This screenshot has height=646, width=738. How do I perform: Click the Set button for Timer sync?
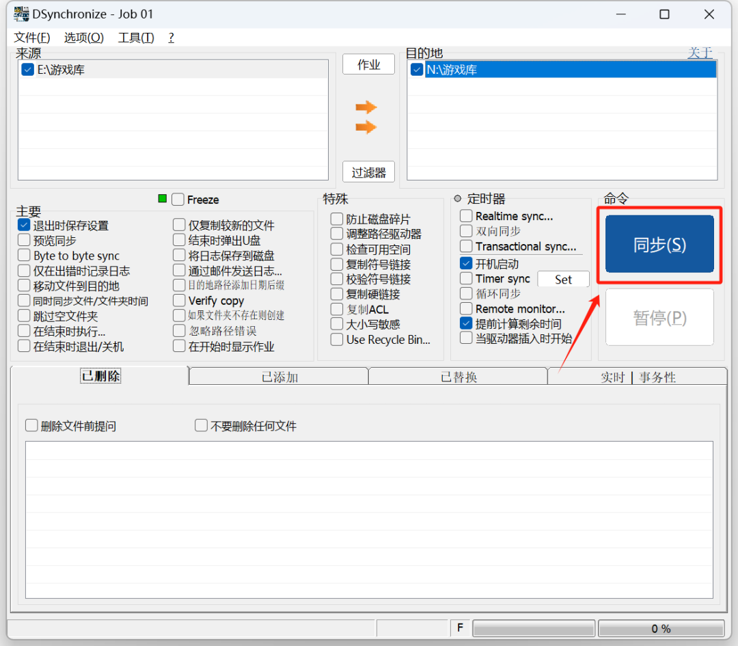point(563,279)
